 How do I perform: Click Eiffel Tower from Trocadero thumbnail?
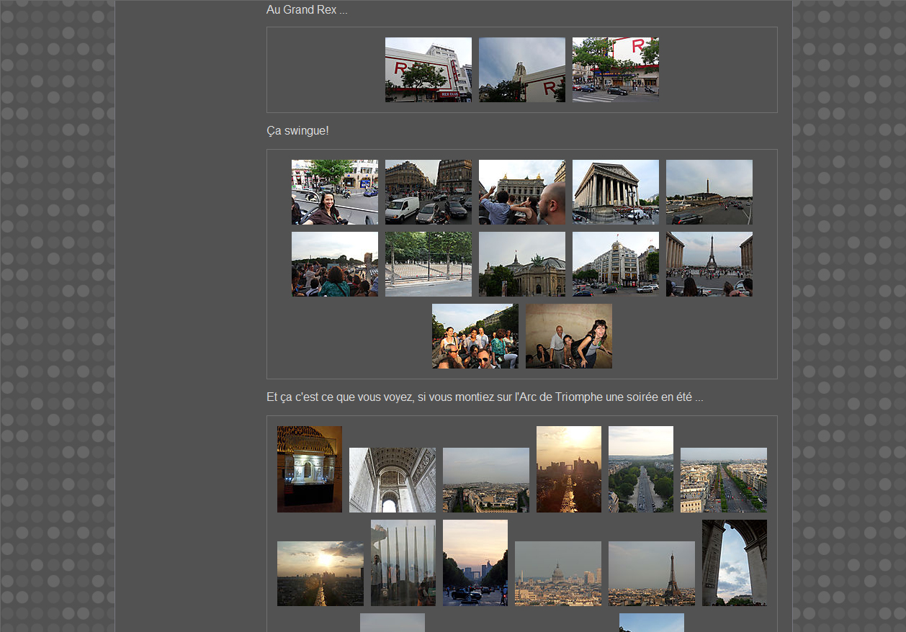[709, 264]
